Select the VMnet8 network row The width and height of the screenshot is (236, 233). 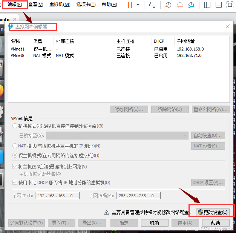pos(119,55)
